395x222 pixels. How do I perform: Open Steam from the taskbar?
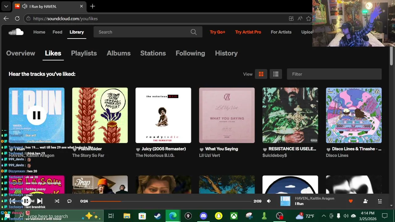(157, 216)
